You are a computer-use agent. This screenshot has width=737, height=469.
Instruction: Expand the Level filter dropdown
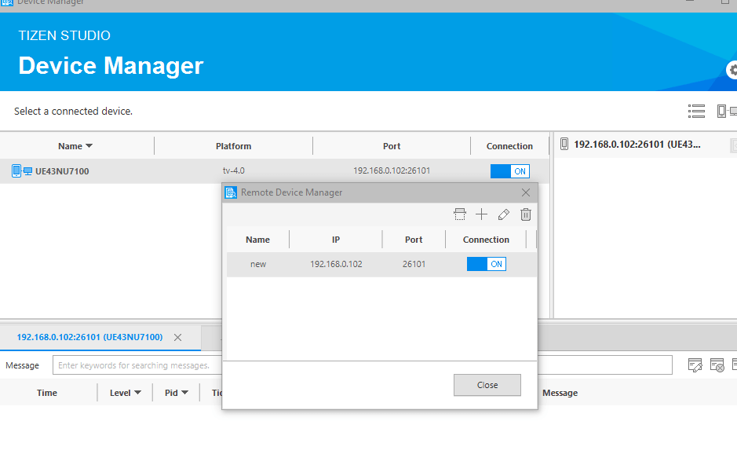point(137,393)
